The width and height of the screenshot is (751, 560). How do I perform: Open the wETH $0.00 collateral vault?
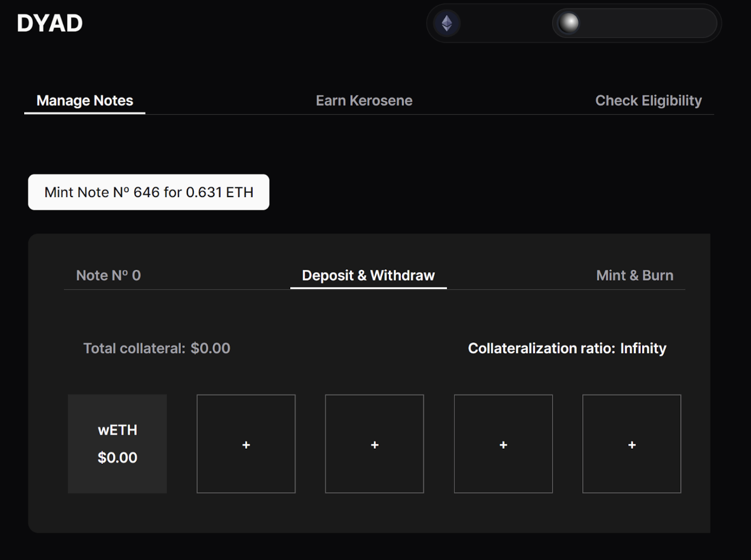click(117, 444)
